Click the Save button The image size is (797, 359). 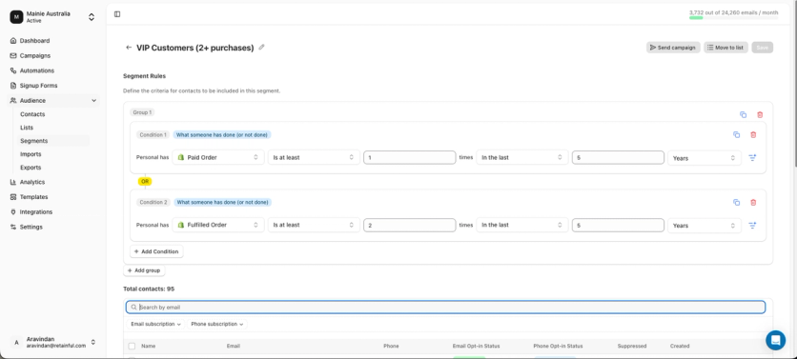click(763, 48)
